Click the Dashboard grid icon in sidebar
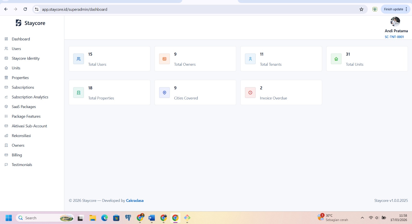 tap(6, 39)
